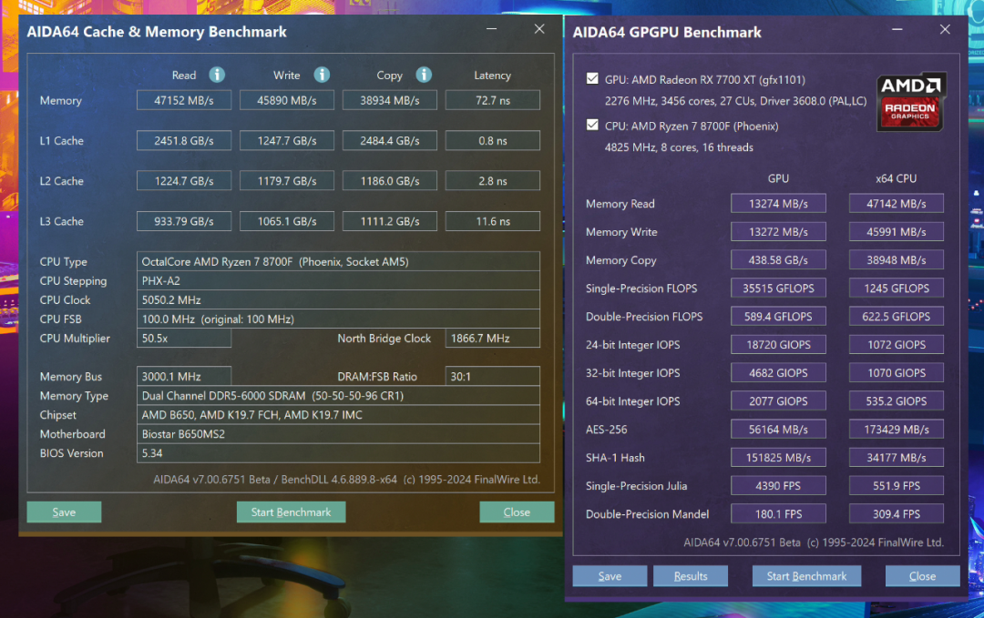Viewport: 984px width, 618px height.
Task: Select Memory Write value 45890 MB/s
Action: (287, 100)
